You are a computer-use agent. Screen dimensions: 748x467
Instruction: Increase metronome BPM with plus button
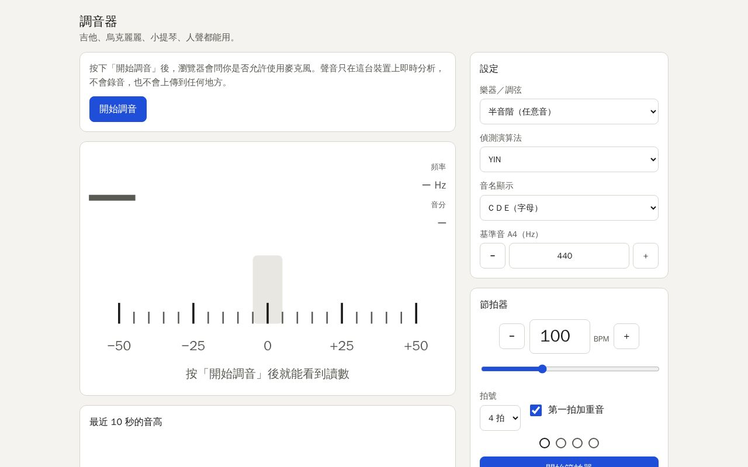(x=626, y=336)
